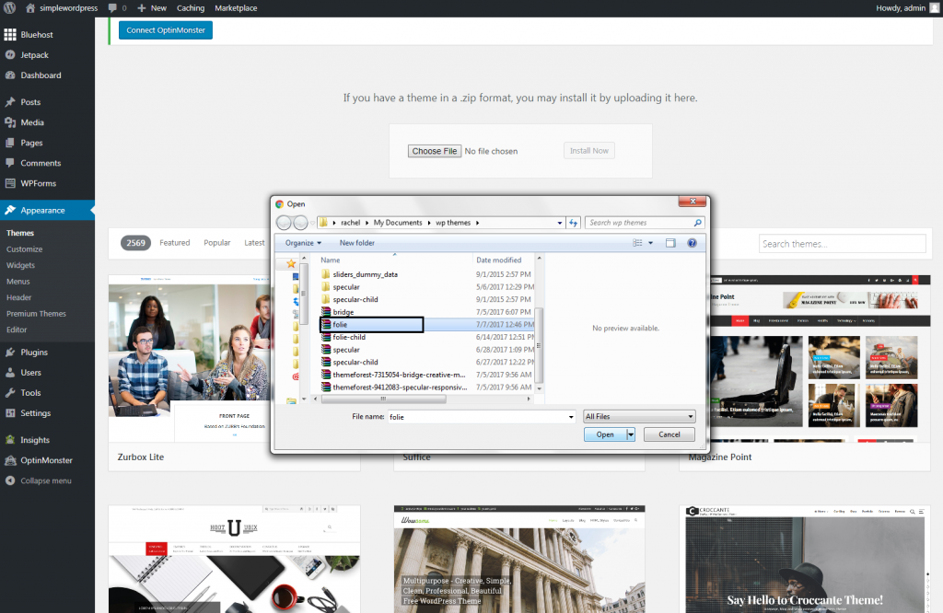This screenshot has width=943, height=613.
Task: Open the admin avatar in top-right corner
Action: (935, 7)
